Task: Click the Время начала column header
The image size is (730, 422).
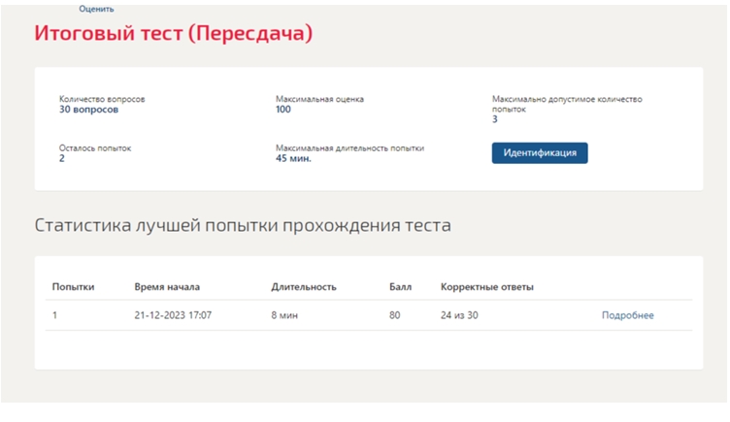Action: [167, 287]
